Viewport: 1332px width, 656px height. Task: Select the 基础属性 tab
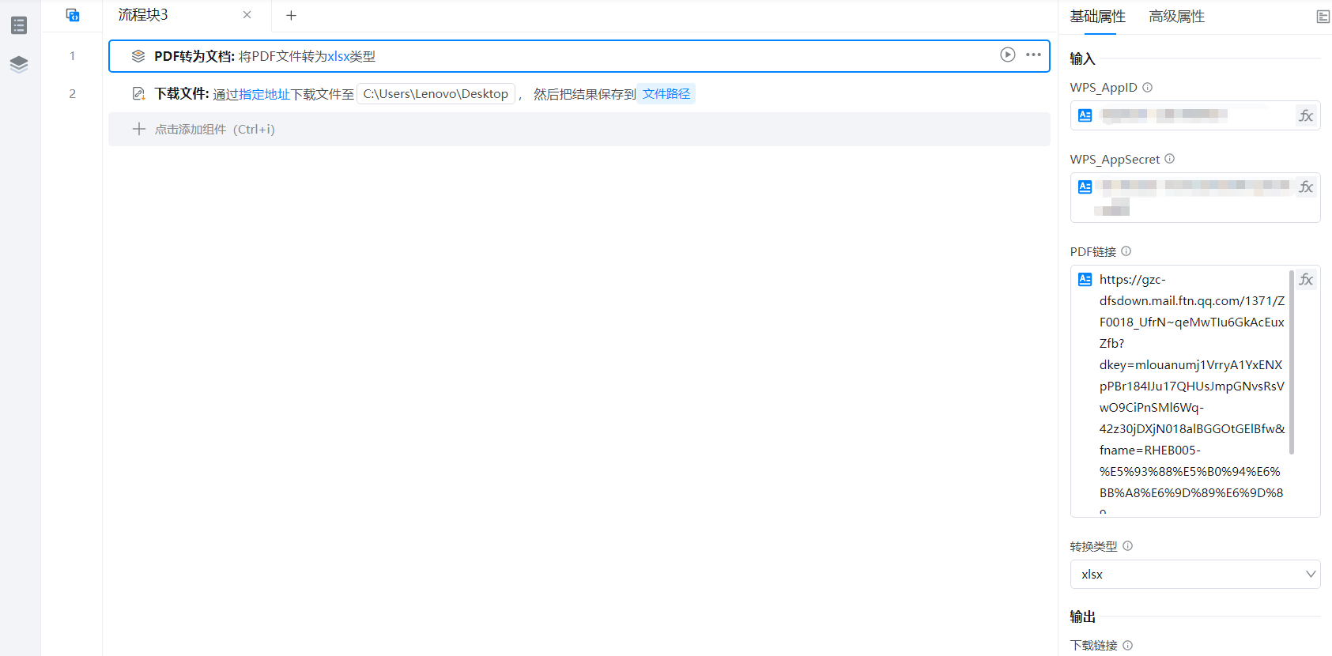pyautogui.click(x=1097, y=17)
